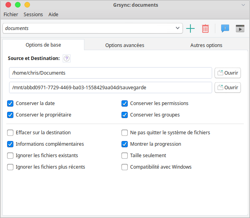
Task: Click the destination path sauvegarde field
Action: pyautogui.click(x=110, y=87)
